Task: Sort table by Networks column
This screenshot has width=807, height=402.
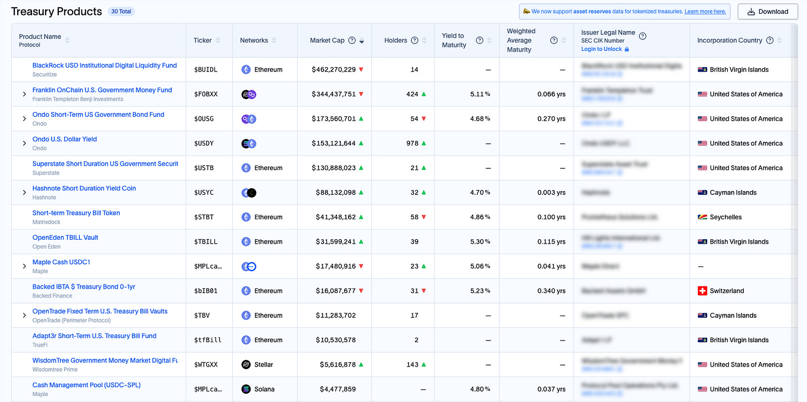Action: pos(274,40)
